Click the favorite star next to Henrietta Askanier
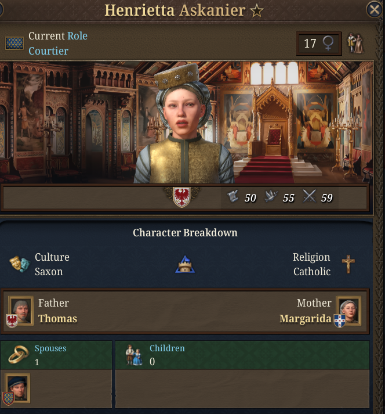 click(x=257, y=11)
